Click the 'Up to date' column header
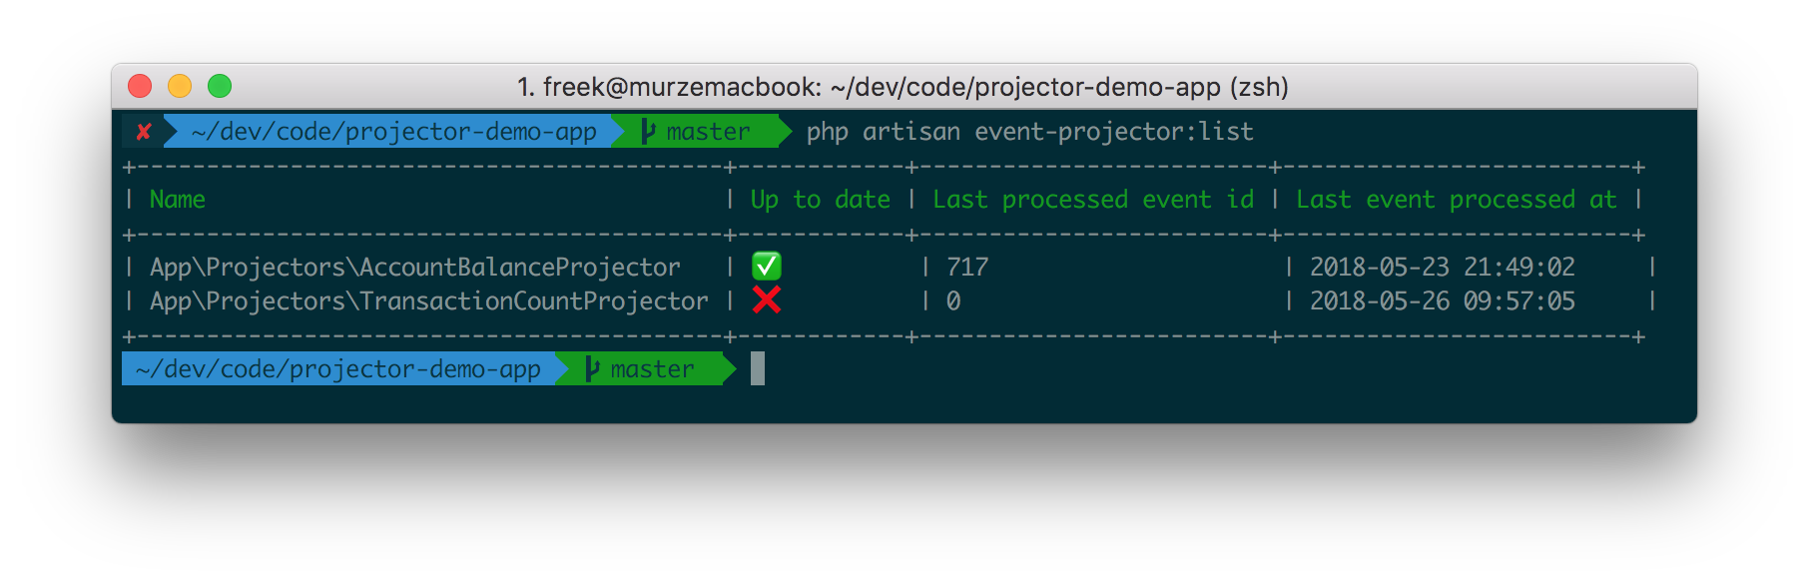 click(820, 200)
